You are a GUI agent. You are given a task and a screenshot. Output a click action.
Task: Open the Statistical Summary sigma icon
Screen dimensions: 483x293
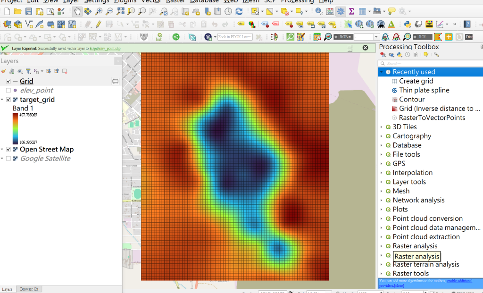point(351,12)
